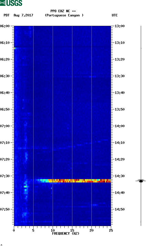153x248 pixels.
Task: Click the 13:50 UTC time label
Action: click(120, 109)
